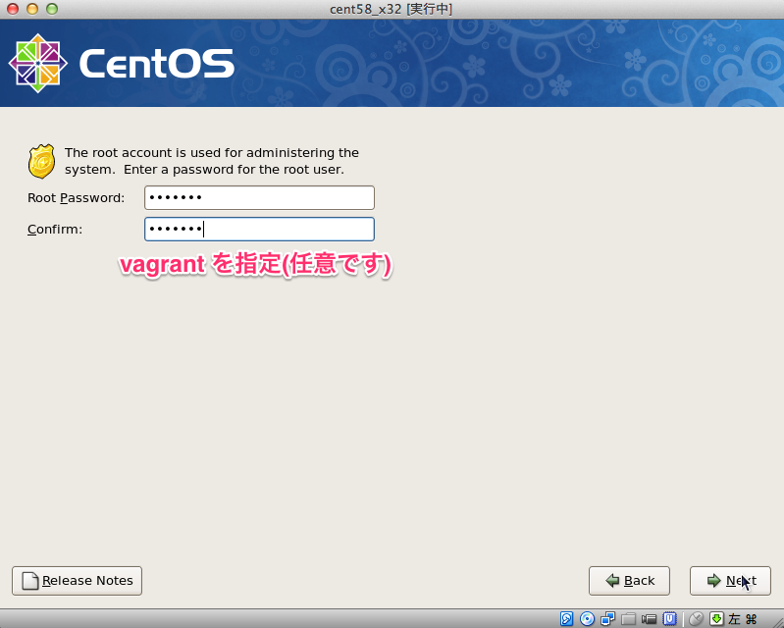
Task: Focus the Root Password field
Action: (259, 197)
